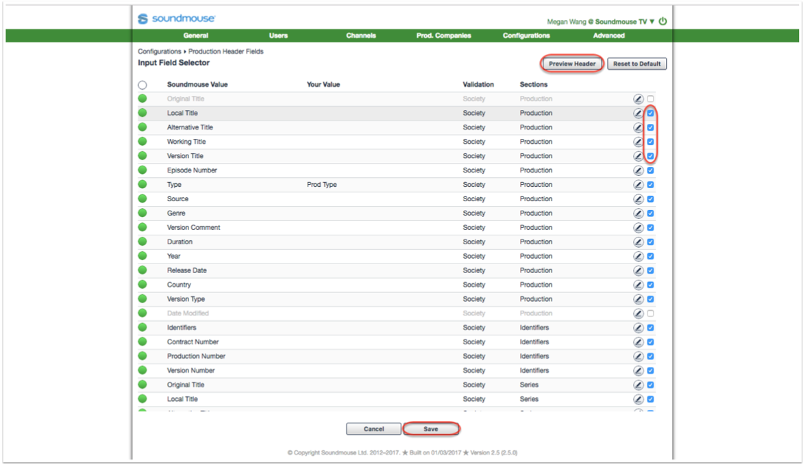
Task: Open pencil editor for Production Local Title
Action: [x=638, y=113]
